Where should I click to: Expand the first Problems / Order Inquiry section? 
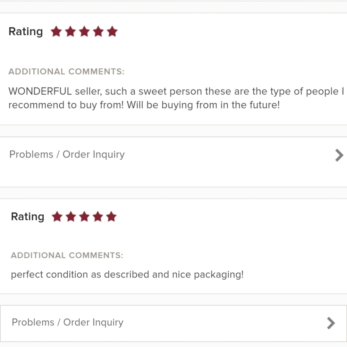point(67,155)
